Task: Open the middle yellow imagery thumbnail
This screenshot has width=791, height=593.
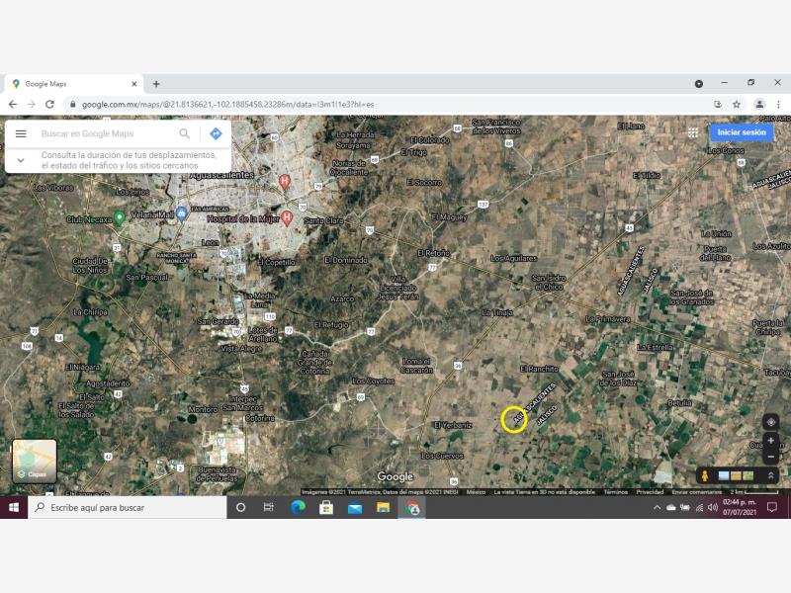Action: coord(736,475)
